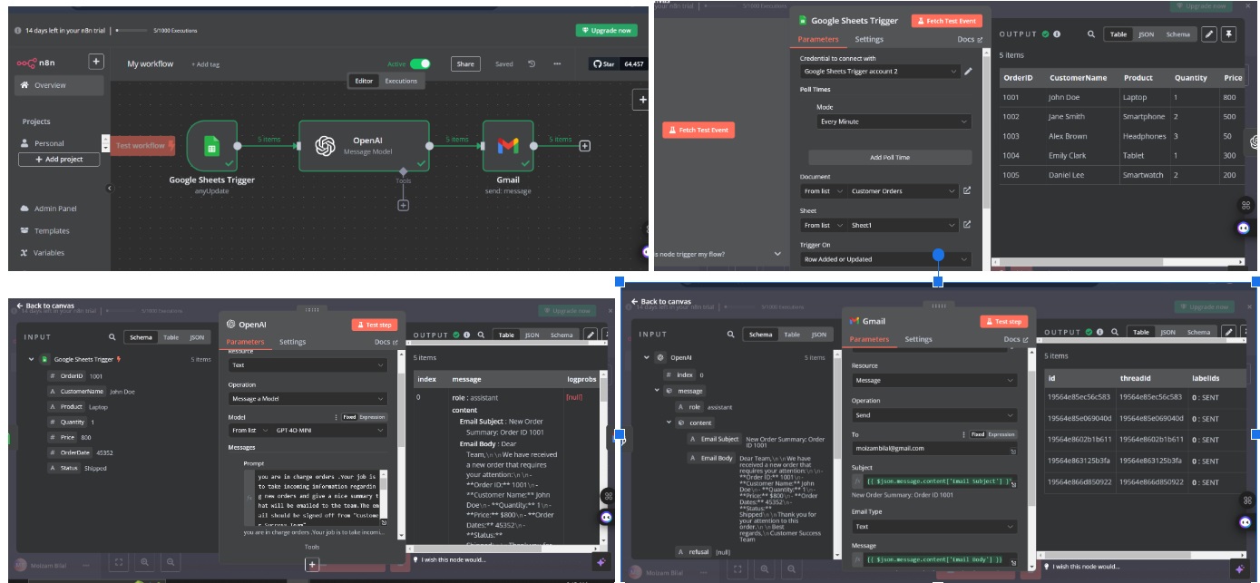Open the Poll Times Mode dropdown

[894, 121]
